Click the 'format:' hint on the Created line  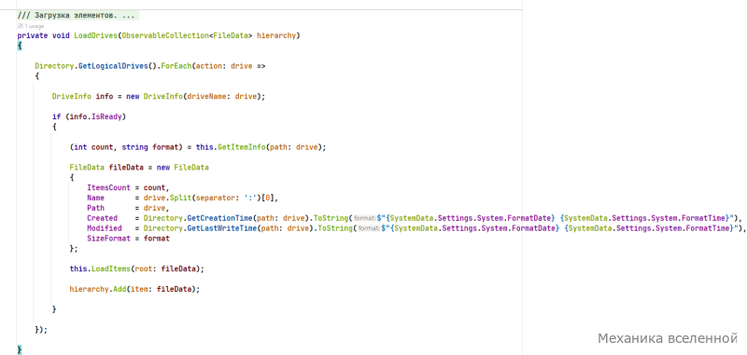click(x=365, y=218)
